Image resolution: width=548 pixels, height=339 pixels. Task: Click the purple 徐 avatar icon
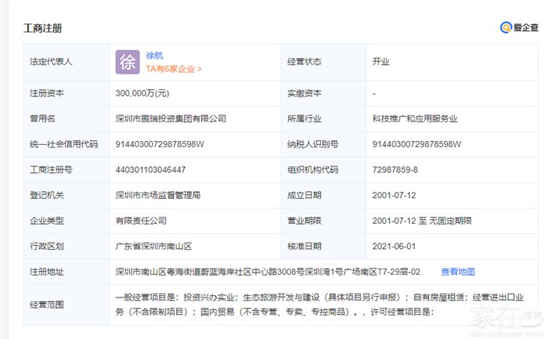[x=128, y=62]
